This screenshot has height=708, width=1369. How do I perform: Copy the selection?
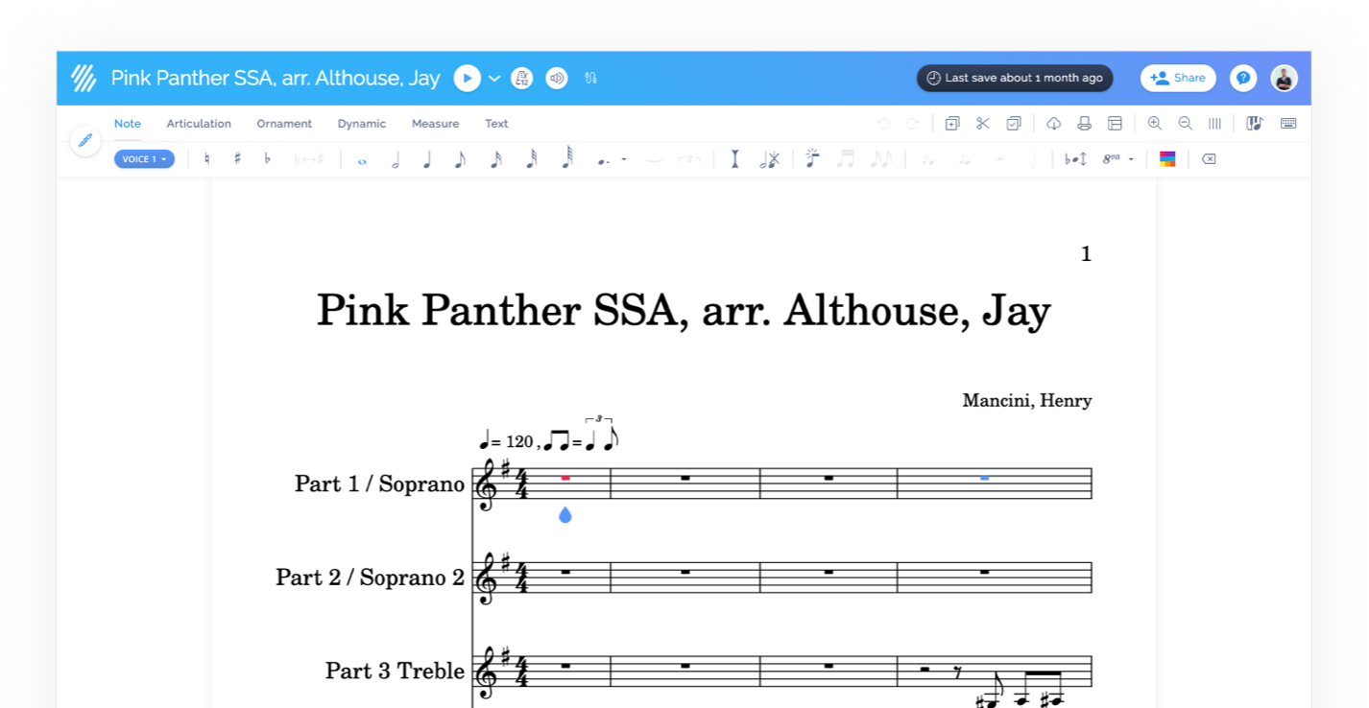click(952, 123)
